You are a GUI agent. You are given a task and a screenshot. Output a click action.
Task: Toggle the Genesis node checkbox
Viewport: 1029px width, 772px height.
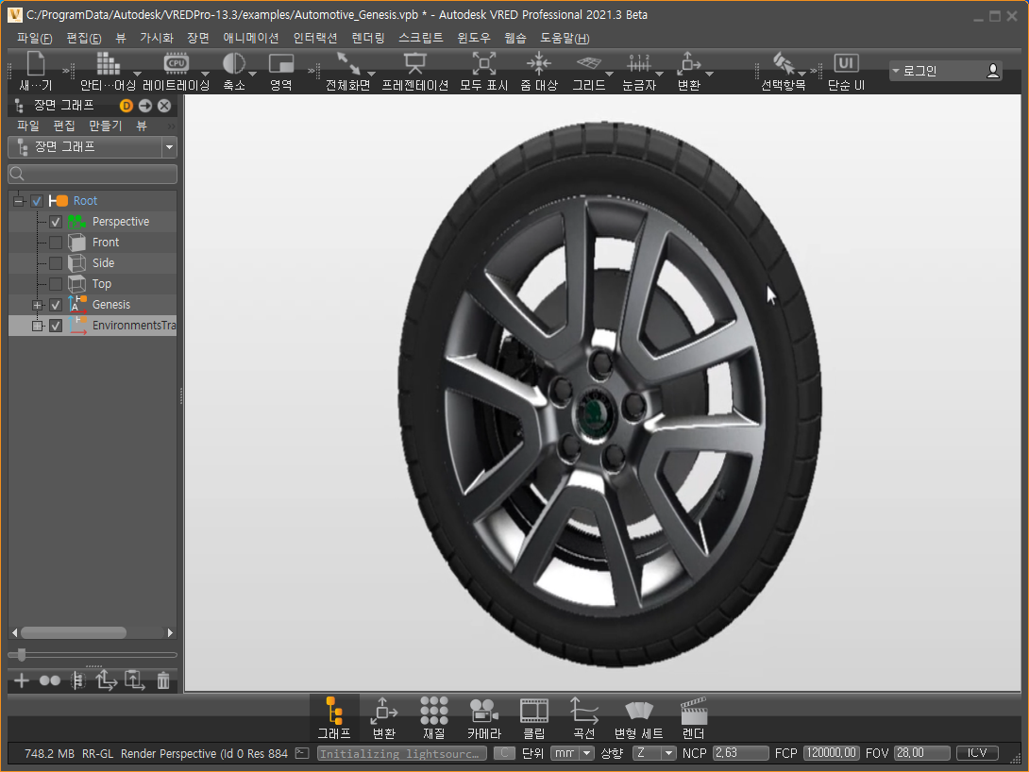[x=56, y=305]
